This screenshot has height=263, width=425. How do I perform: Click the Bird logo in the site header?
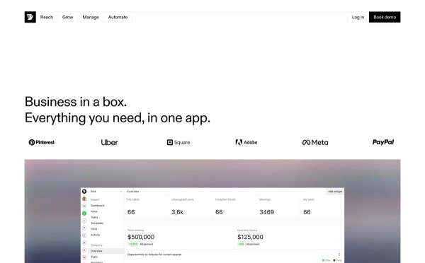click(x=30, y=17)
